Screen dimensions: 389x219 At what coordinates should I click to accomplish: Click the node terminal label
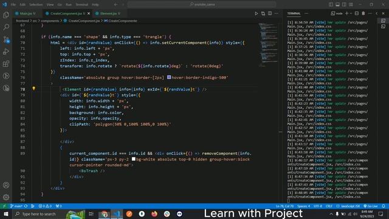pyautogui.click(x=337, y=13)
